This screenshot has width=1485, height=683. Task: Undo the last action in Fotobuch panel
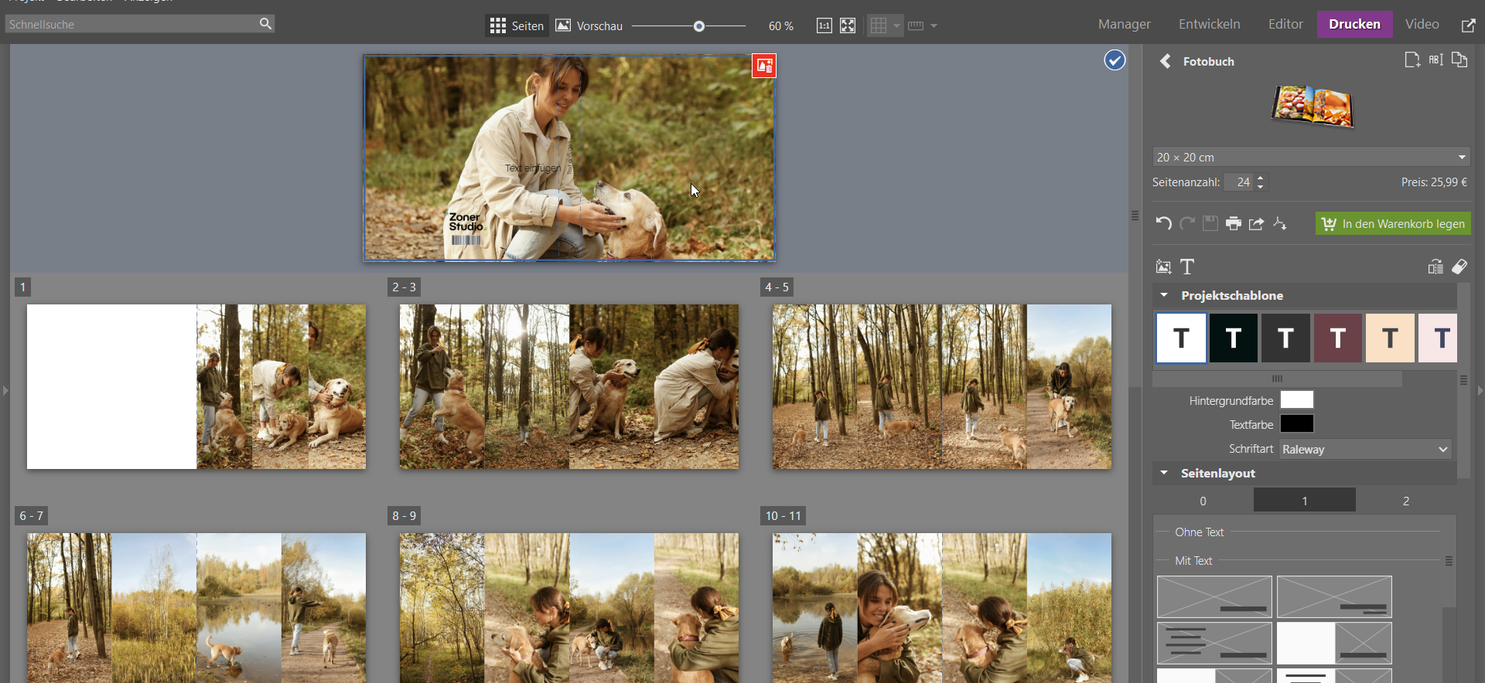click(1163, 224)
